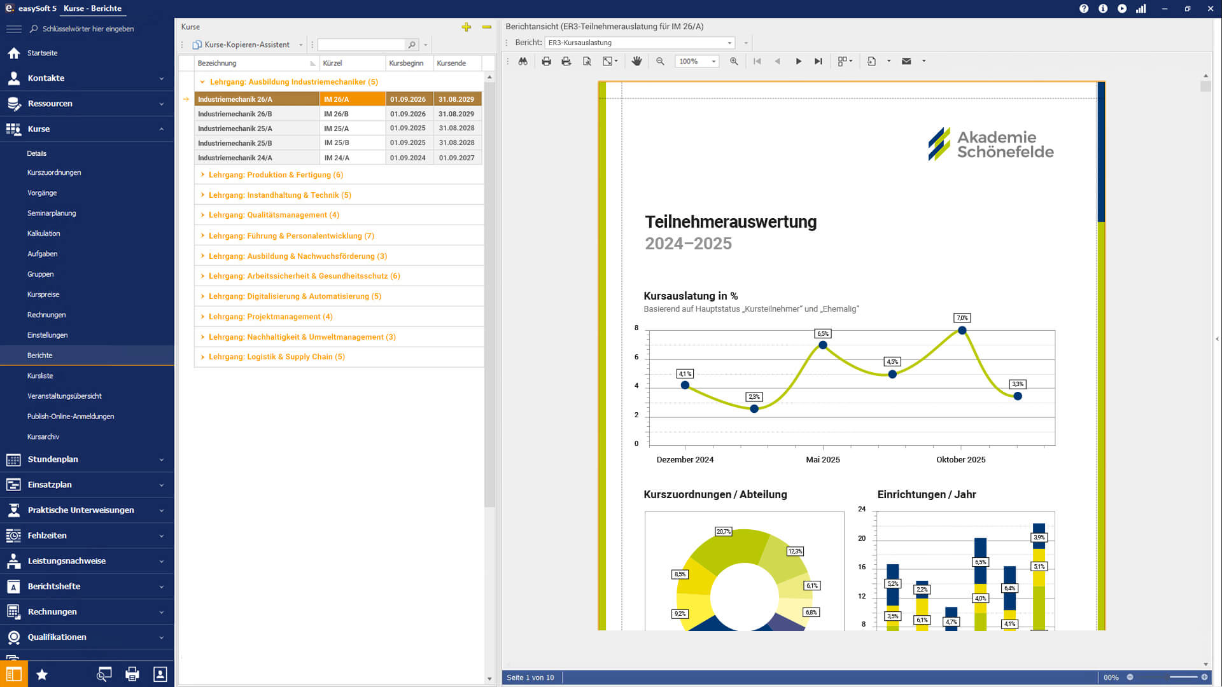Screen dimensions: 1222x687
Task: Open the 100% zoom level dropdown
Action: tap(713, 62)
